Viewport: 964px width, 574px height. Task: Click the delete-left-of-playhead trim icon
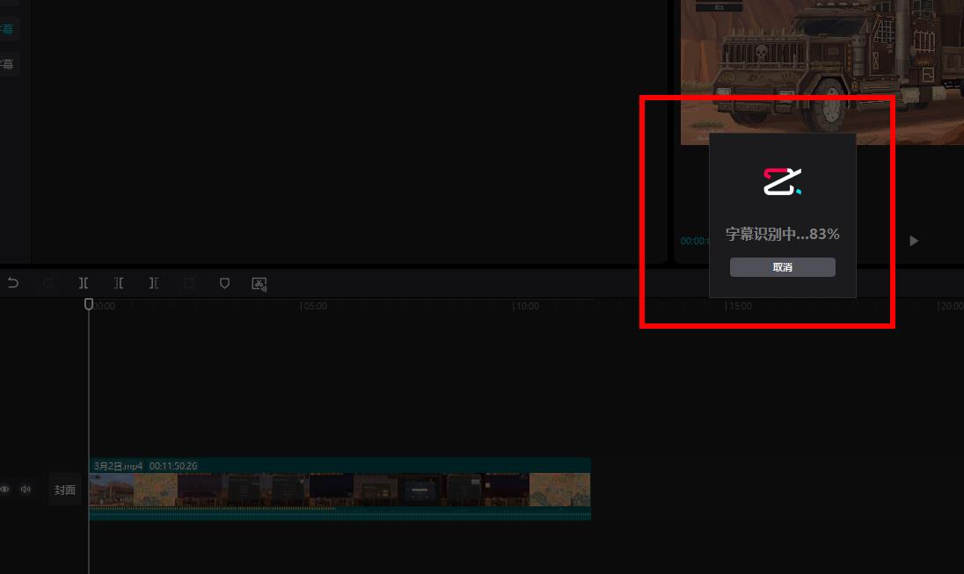[119, 283]
